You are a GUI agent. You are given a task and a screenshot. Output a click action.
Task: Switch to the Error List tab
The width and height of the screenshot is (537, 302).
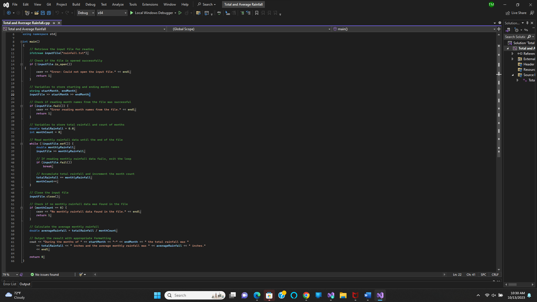[10, 284]
